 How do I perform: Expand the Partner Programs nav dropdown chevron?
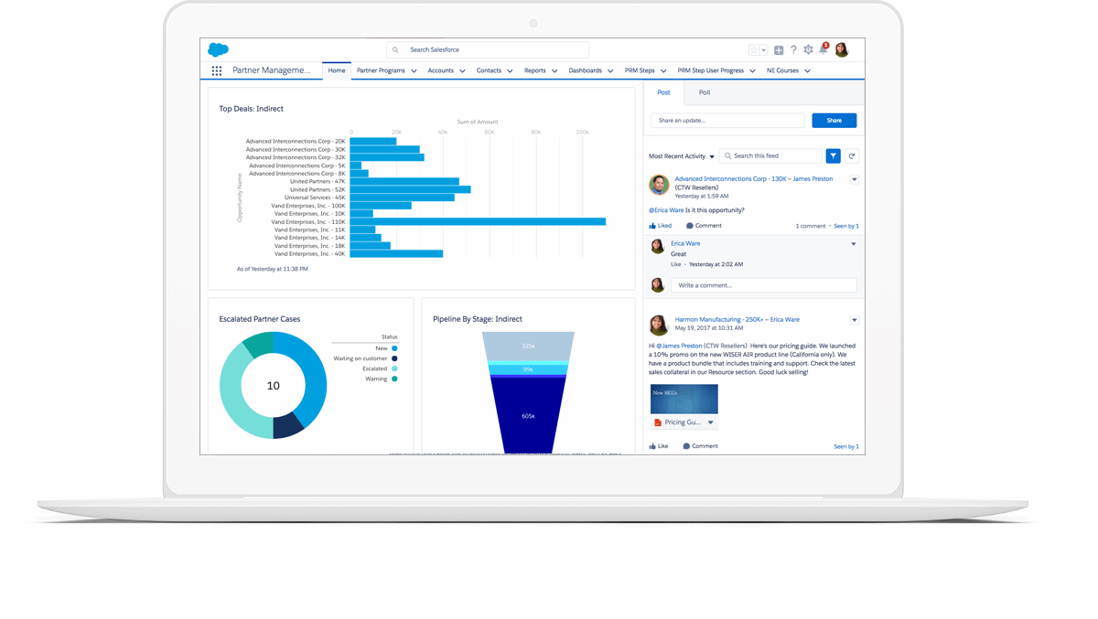(414, 71)
